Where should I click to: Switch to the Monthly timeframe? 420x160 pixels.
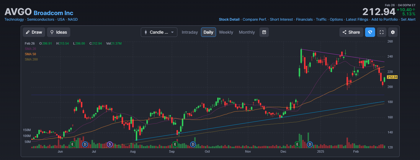click(x=247, y=32)
